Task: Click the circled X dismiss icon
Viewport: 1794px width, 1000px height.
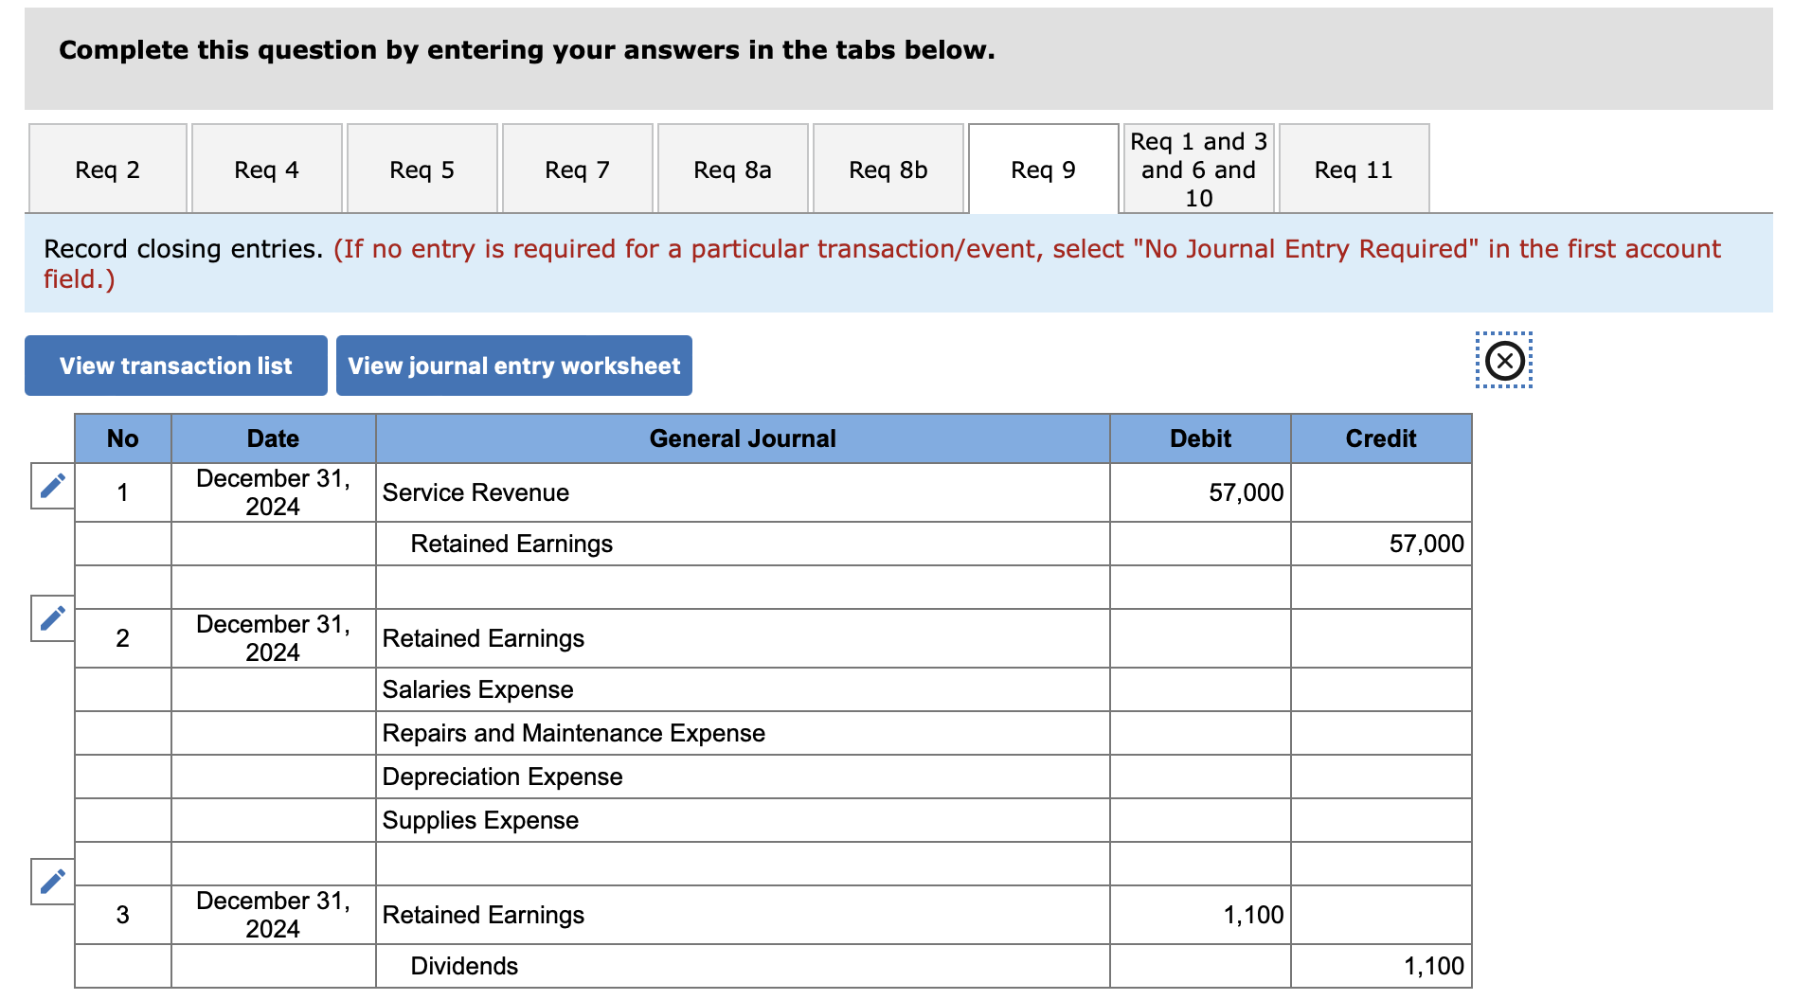Action: tap(1503, 362)
